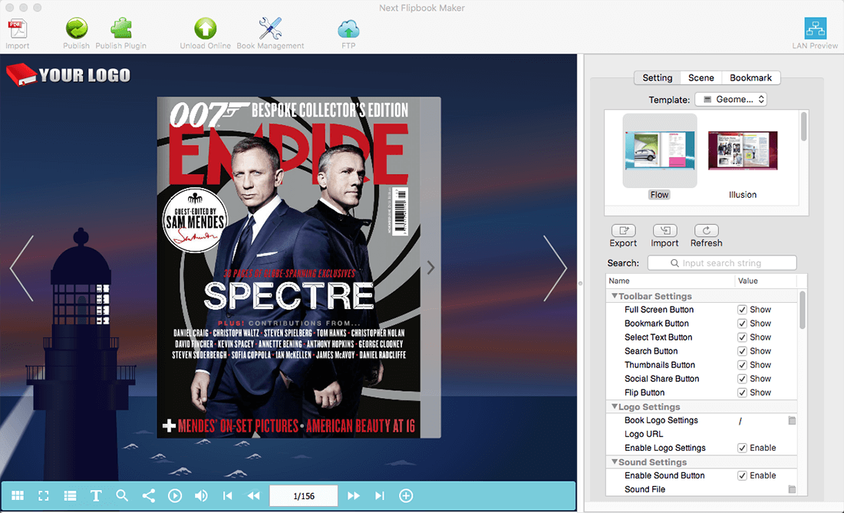The height and width of the screenshot is (513, 844).
Task: Uncheck Full Screen Button Show checkbox
Action: [742, 310]
